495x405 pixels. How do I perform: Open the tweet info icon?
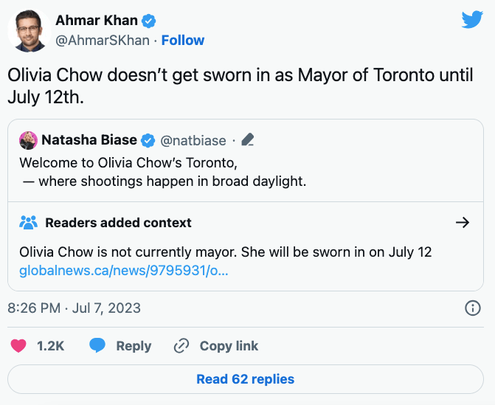click(x=473, y=308)
